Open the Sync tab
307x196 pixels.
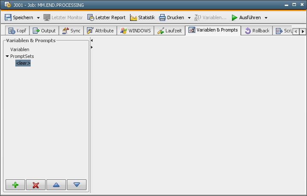pyautogui.click(x=71, y=31)
